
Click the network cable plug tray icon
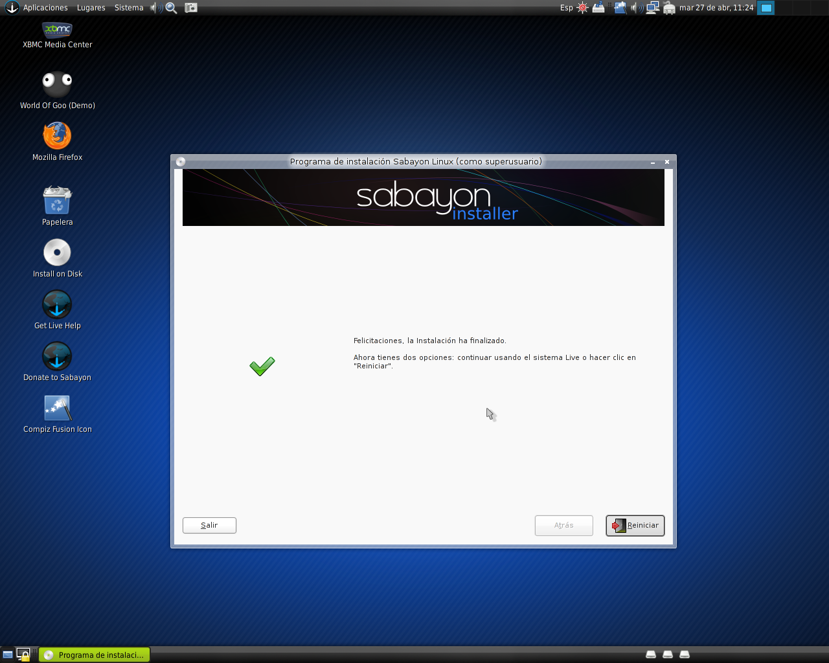pos(669,8)
